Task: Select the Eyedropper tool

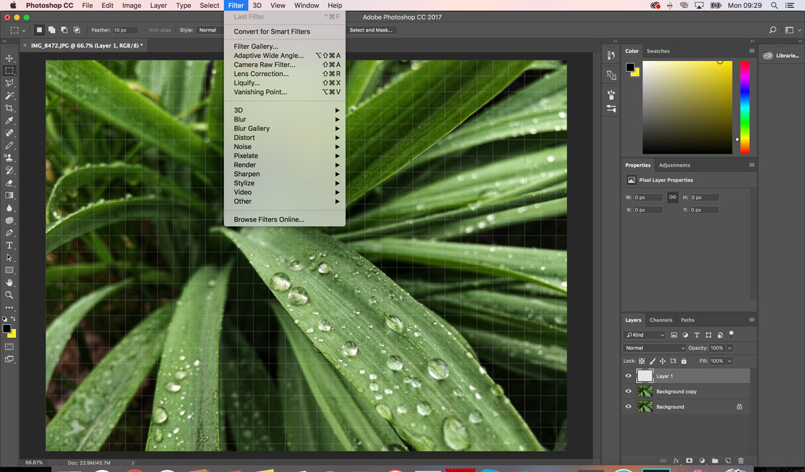Action: [x=9, y=119]
